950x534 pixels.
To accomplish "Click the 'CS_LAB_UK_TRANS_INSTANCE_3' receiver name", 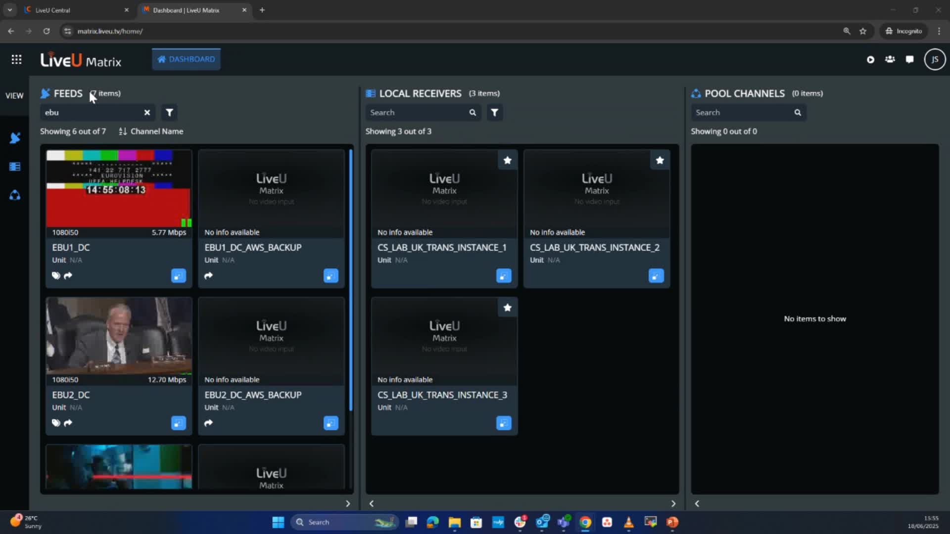I will [x=442, y=395].
